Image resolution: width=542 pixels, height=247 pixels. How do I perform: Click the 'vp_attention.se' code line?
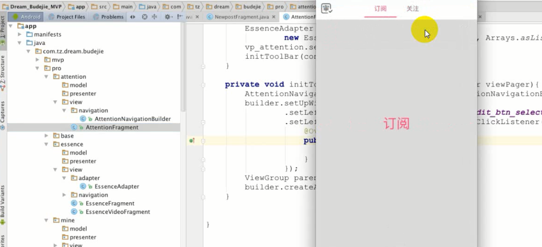tap(280, 47)
